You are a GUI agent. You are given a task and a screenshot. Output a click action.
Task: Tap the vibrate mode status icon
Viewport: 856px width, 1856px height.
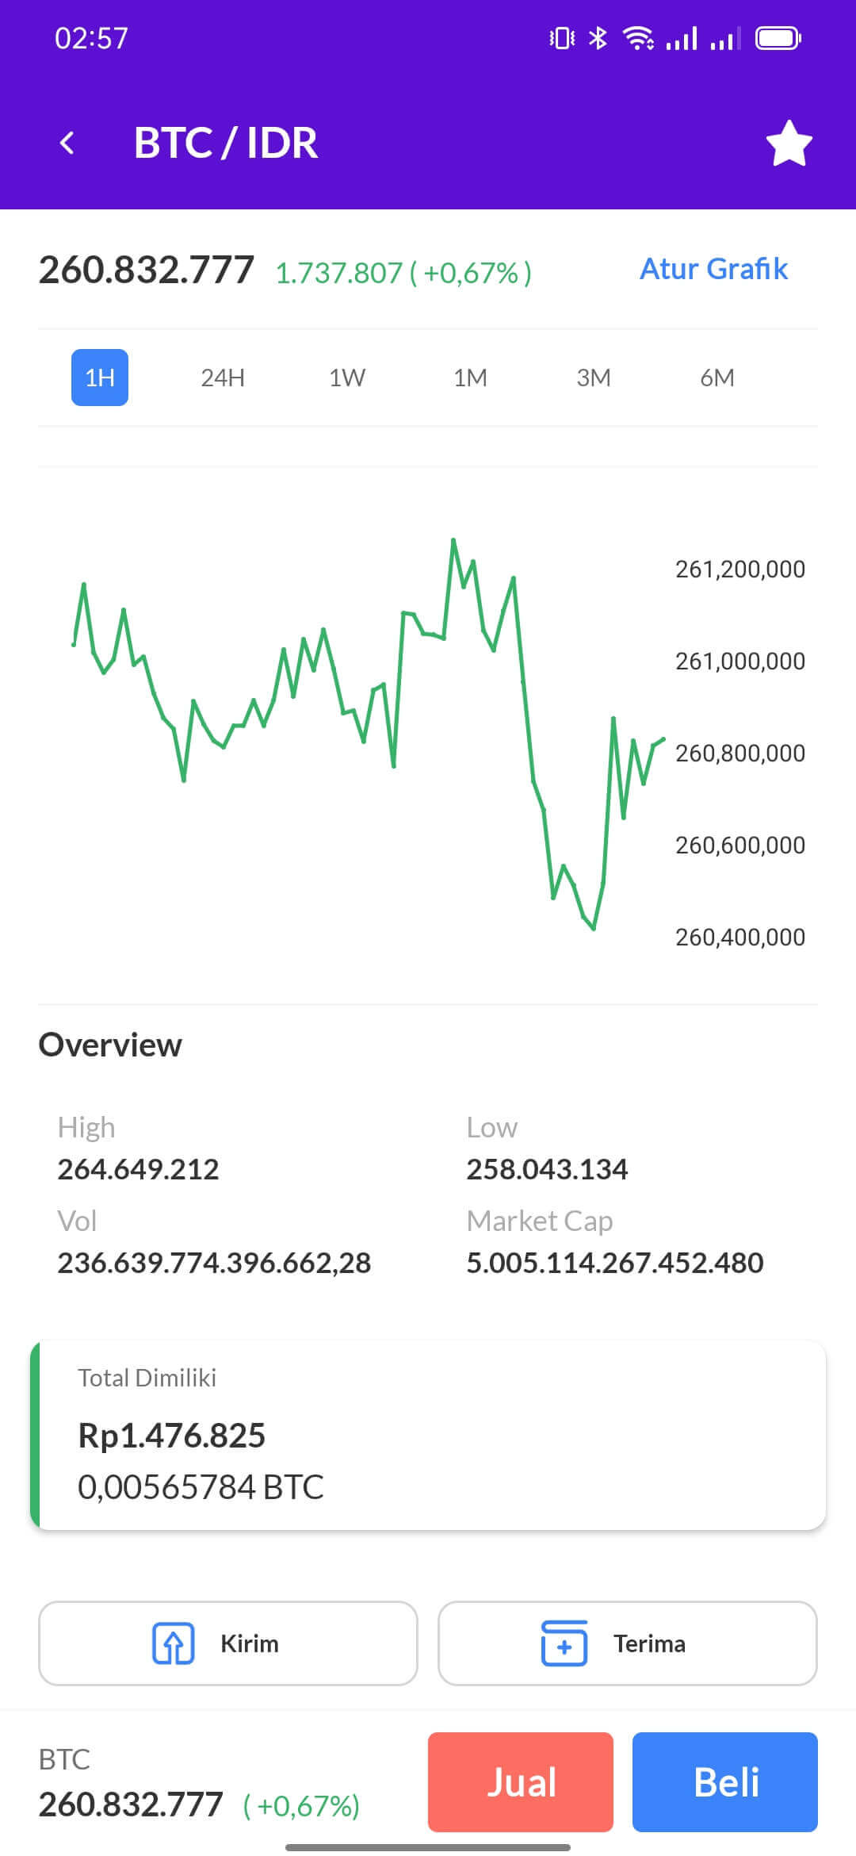pos(562,38)
